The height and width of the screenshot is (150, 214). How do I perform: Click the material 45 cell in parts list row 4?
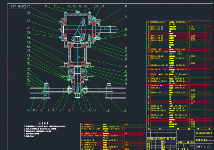[192, 120]
